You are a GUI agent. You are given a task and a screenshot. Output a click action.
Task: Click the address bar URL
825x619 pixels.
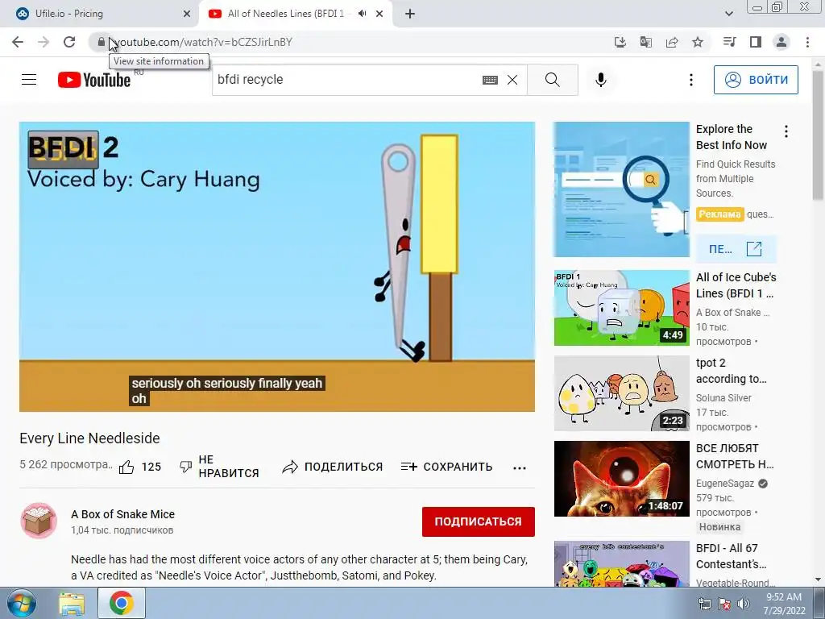click(x=204, y=42)
